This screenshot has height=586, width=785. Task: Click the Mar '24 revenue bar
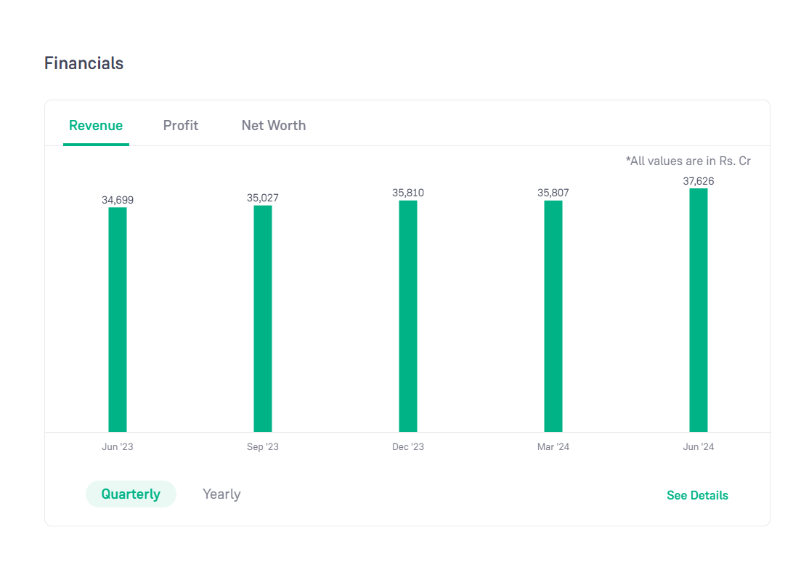click(553, 316)
